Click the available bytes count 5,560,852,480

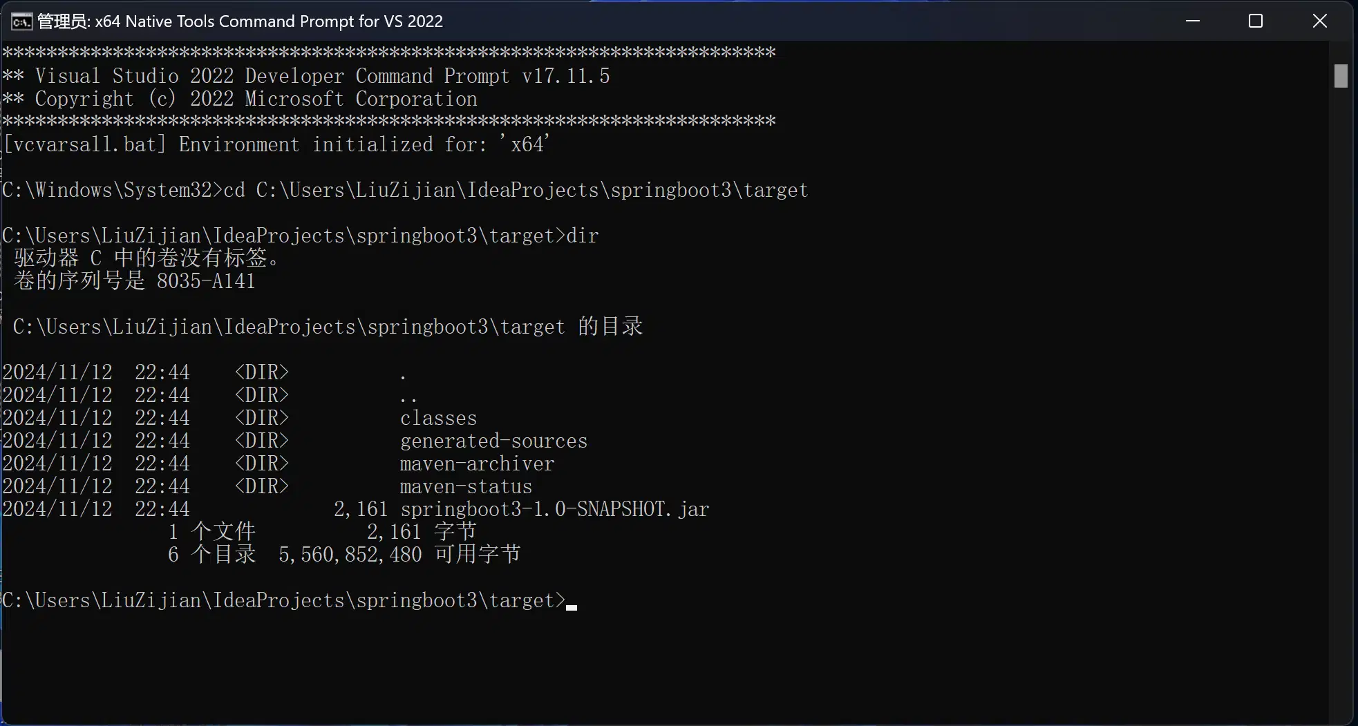click(x=350, y=554)
